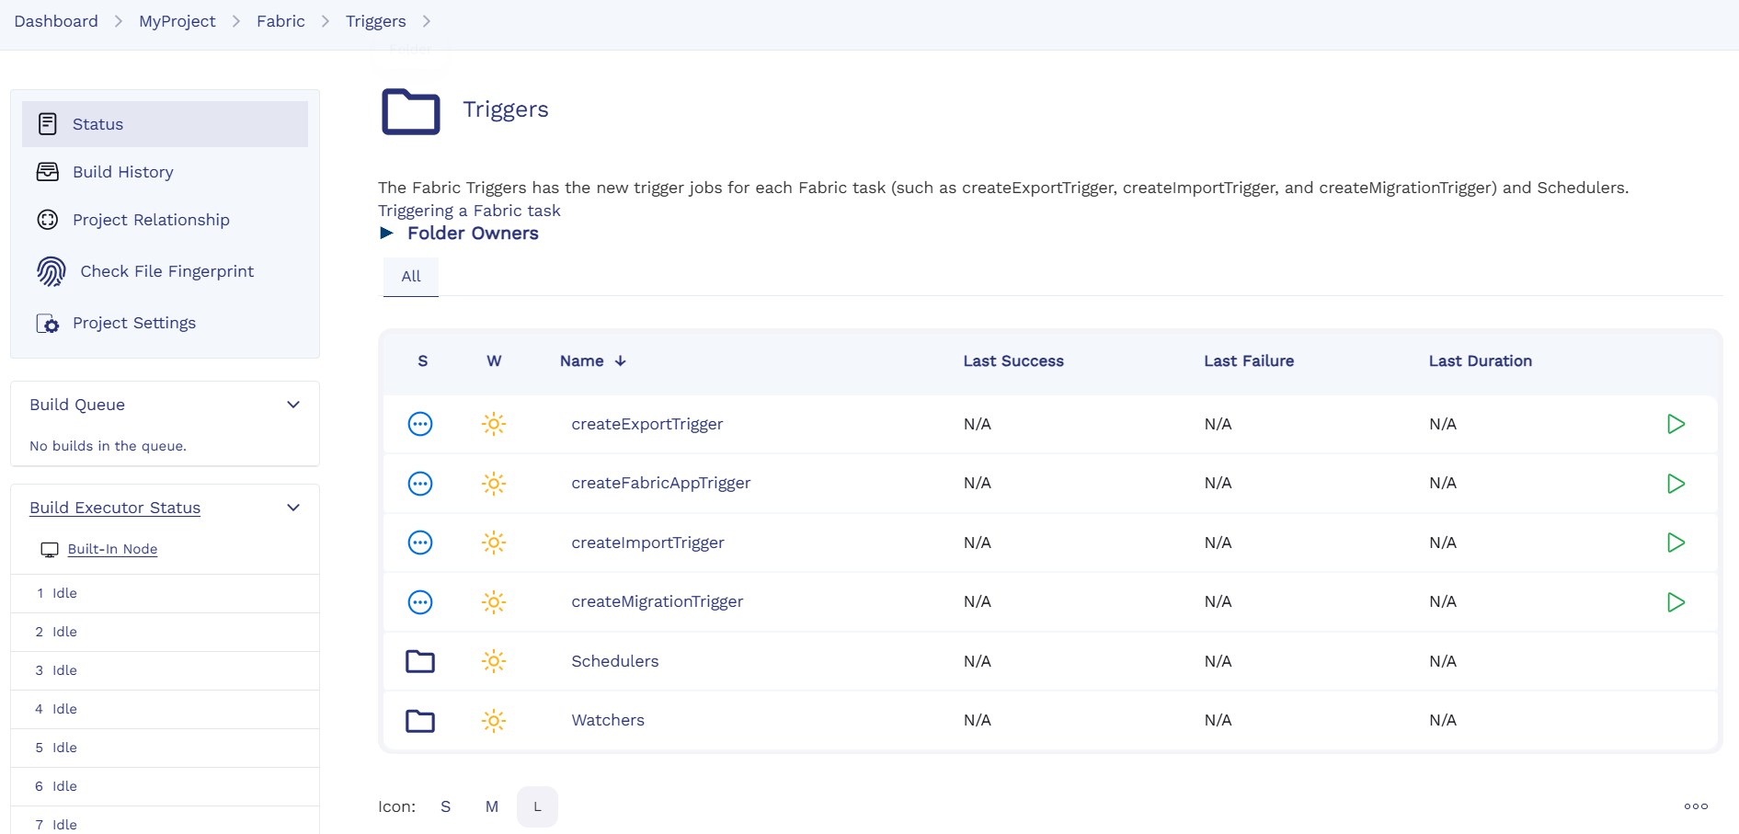Open Project Relationship from the sidebar
This screenshot has height=834, width=1739.
(151, 220)
